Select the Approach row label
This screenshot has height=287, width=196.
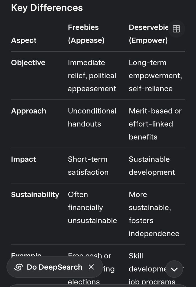[x=29, y=111]
